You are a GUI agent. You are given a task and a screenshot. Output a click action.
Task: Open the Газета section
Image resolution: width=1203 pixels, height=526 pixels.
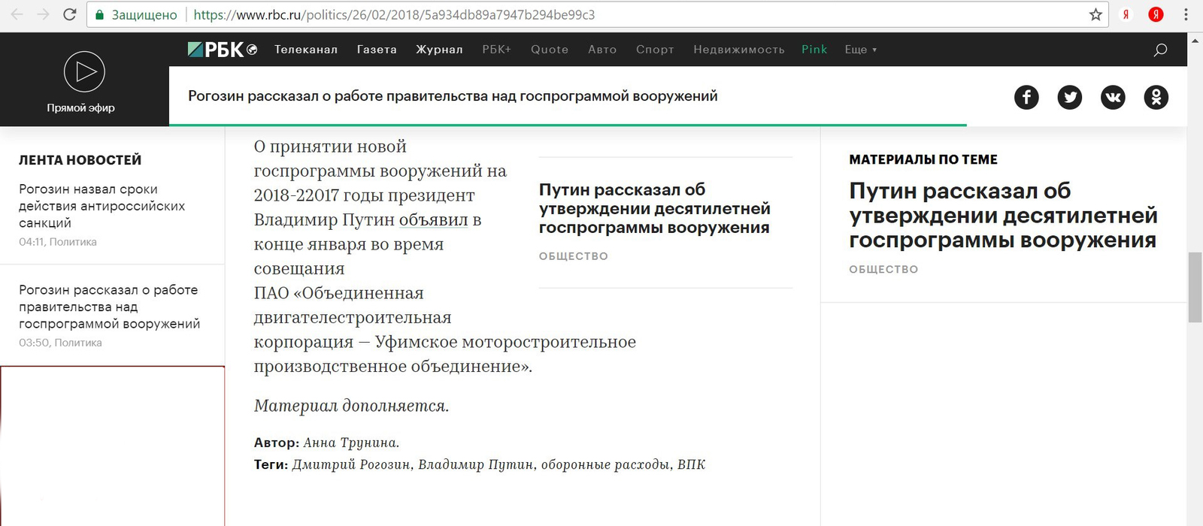[x=377, y=50]
